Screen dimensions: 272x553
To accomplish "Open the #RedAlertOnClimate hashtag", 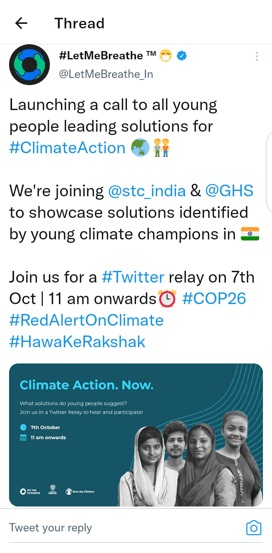I will click(87, 320).
